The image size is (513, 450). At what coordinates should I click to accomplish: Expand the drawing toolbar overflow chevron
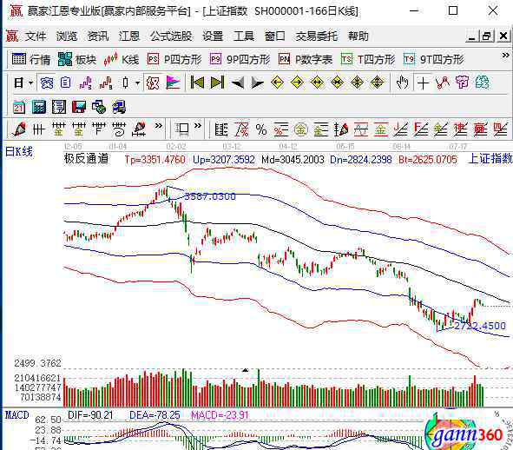tap(159, 126)
